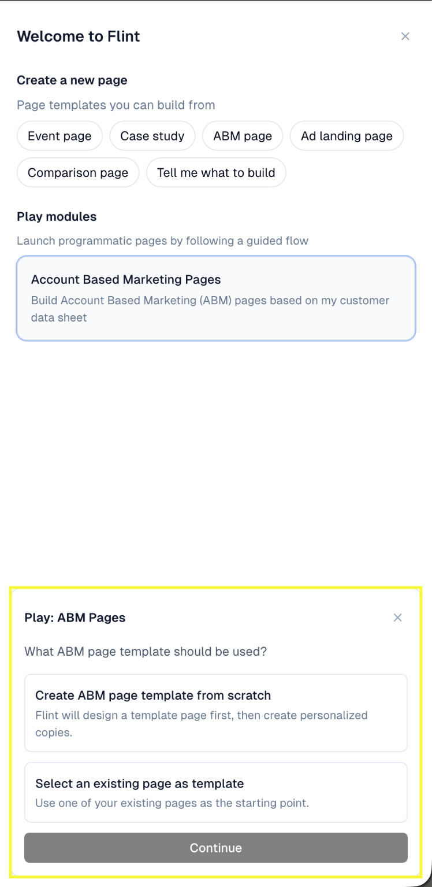Select Create ABM page template from scratch
The height and width of the screenshot is (887, 432).
coord(216,713)
